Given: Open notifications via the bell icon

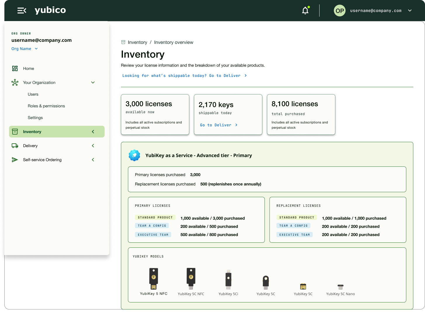Looking at the screenshot, I should click(x=305, y=11).
